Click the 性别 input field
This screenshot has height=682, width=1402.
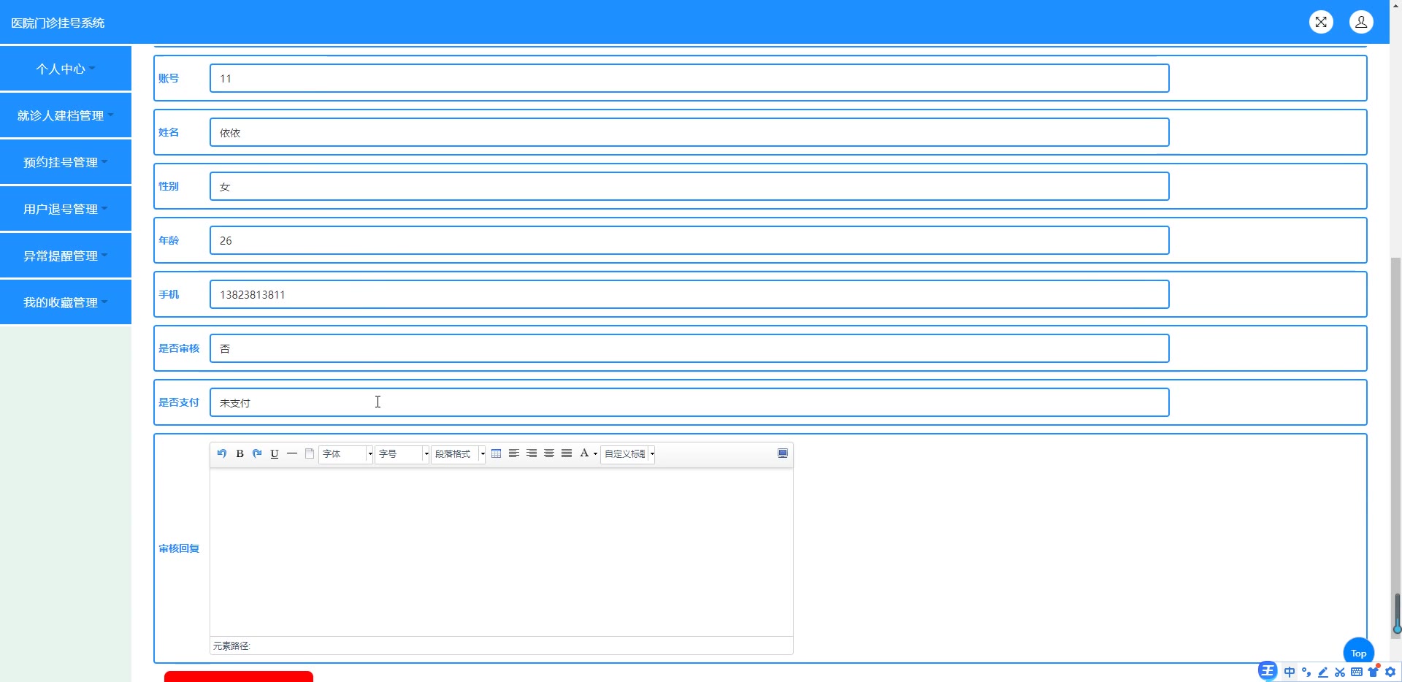[x=689, y=186]
